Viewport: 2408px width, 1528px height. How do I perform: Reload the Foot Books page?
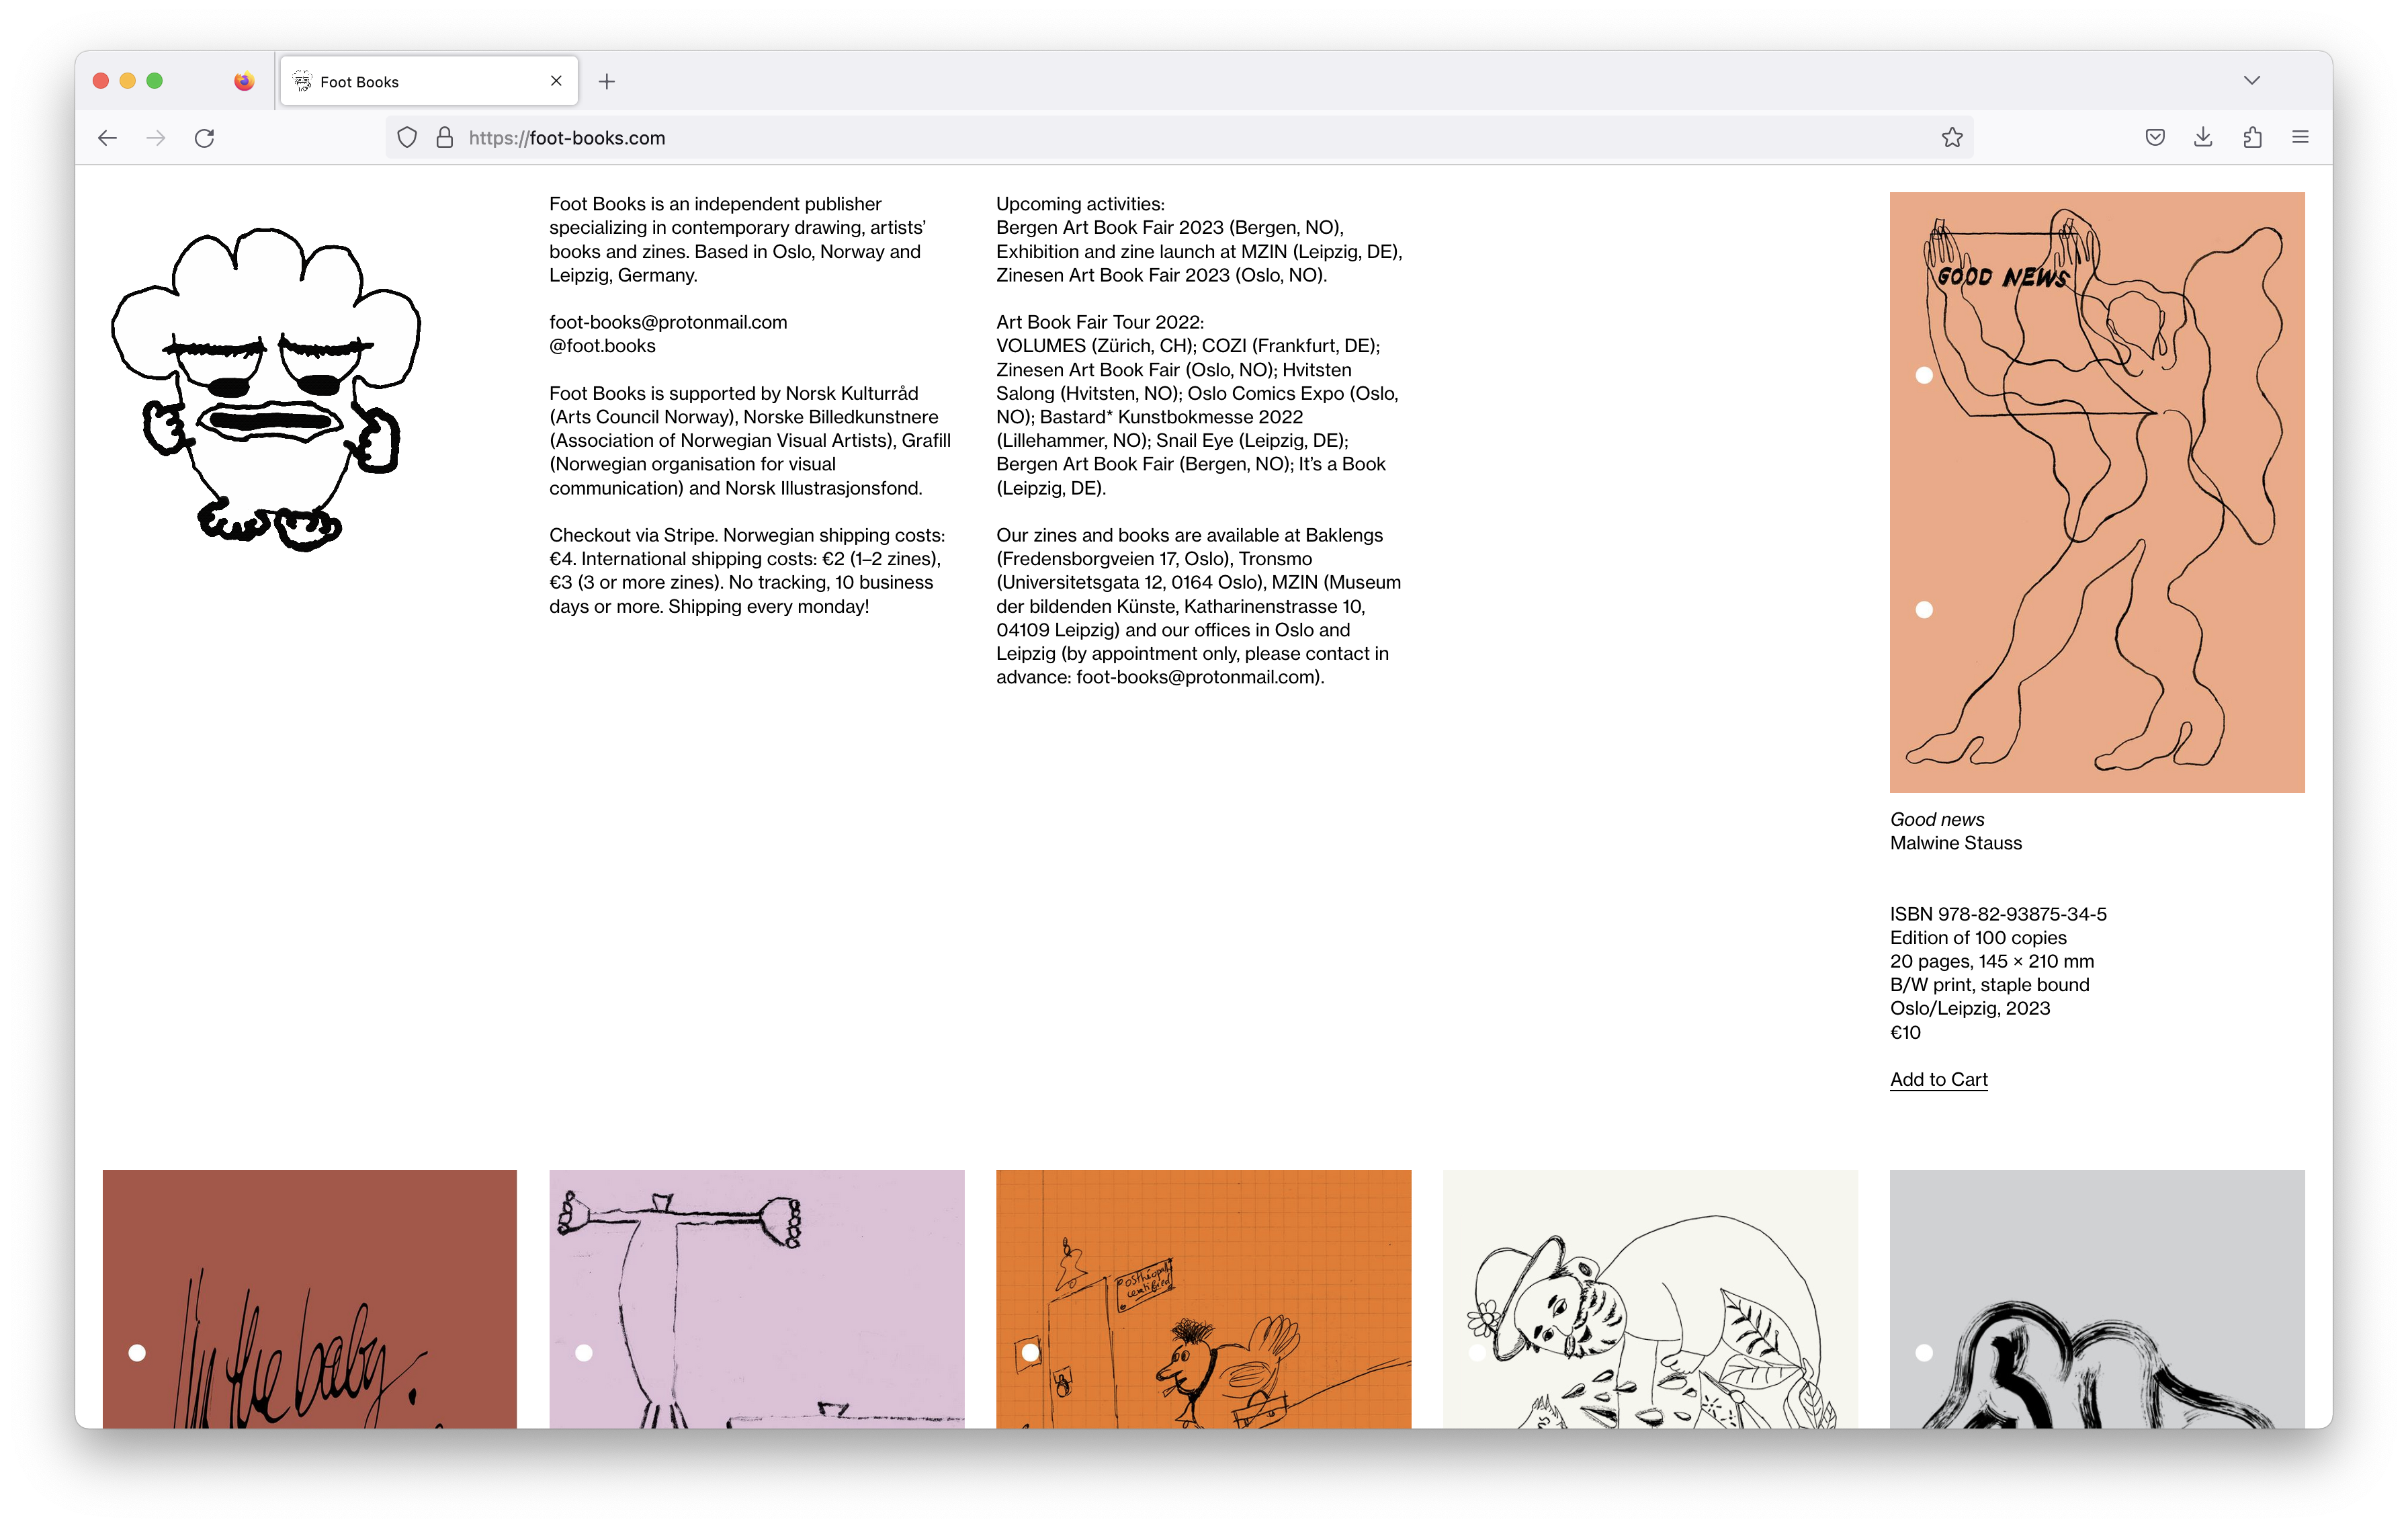(204, 138)
